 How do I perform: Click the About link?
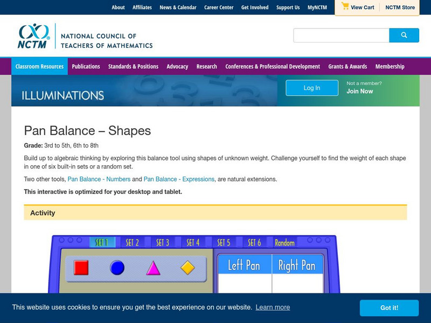(118, 8)
